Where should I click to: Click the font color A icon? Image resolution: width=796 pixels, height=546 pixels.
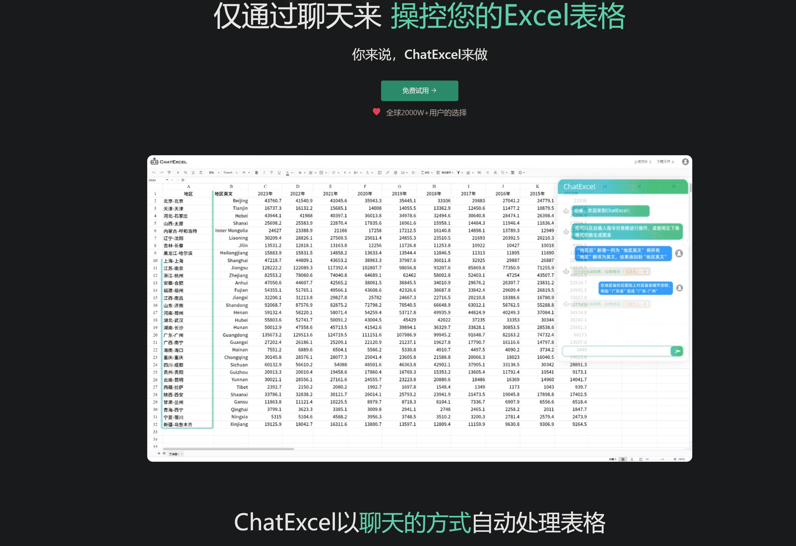click(x=288, y=173)
